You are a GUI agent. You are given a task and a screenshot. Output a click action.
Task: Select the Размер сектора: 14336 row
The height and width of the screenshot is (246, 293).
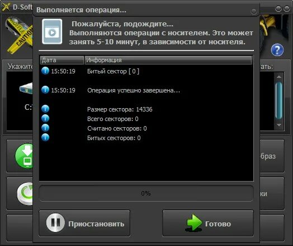pyautogui.click(x=146, y=109)
